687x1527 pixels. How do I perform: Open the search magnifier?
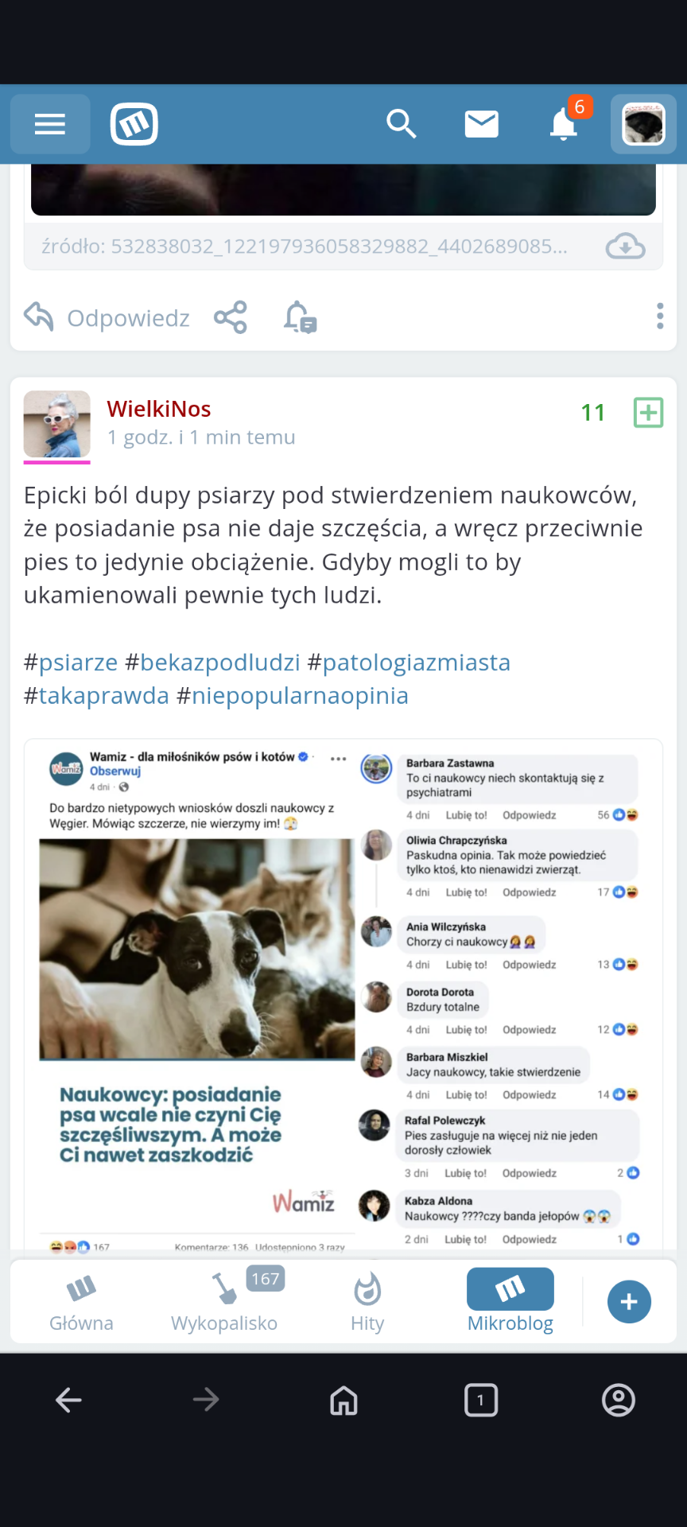[x=401, y=124]
